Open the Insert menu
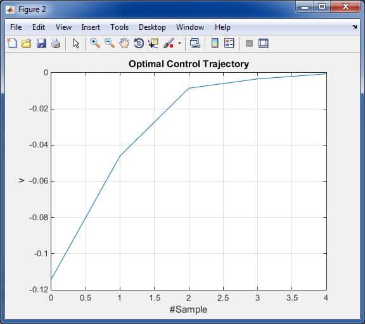The width and height of the screenshot is (365, 324). coord(91,27)
